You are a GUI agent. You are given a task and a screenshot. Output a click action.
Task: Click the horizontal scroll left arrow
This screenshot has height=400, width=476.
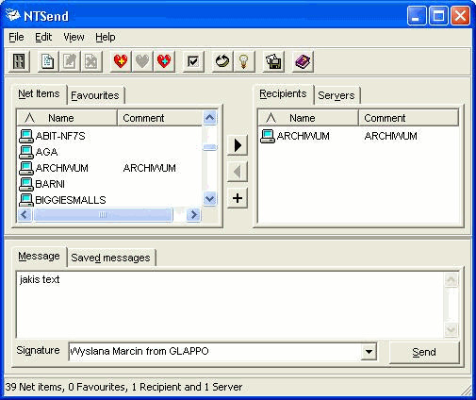(25, 215)
